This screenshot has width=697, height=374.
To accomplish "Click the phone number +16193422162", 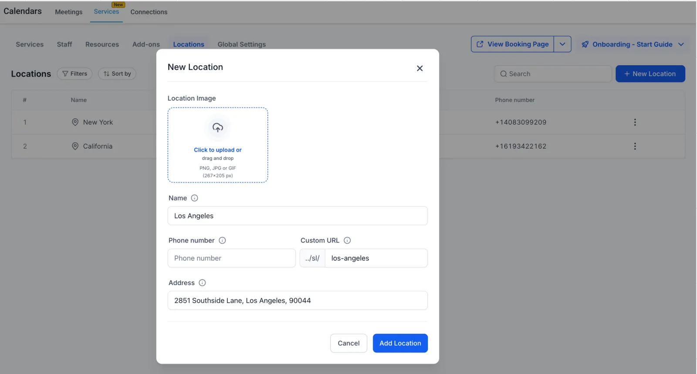I will [x=521, y=146].
